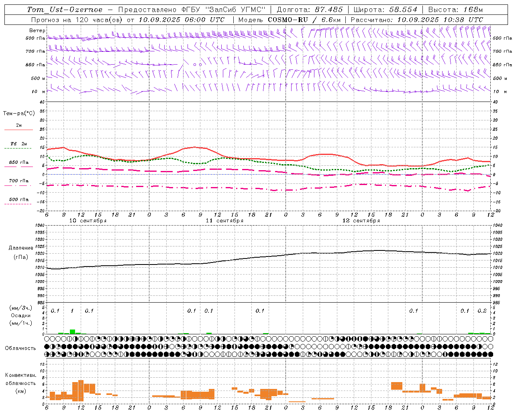Click the Конвективн. label
Image resolution: width=514 pixels, height=411 pixels.
21,375
